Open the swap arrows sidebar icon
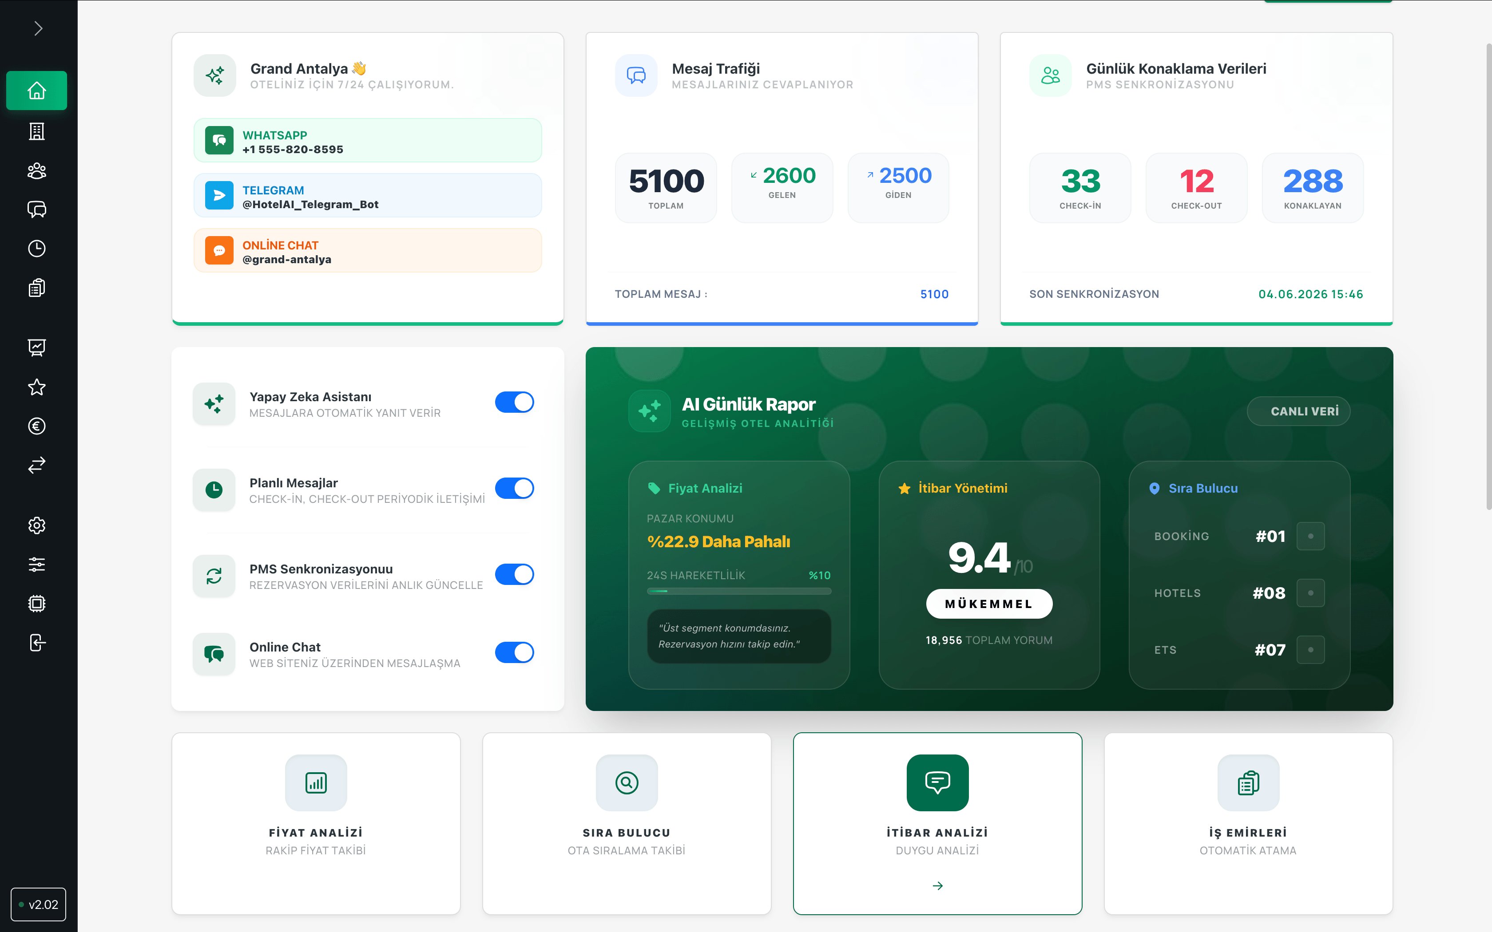 37,465
